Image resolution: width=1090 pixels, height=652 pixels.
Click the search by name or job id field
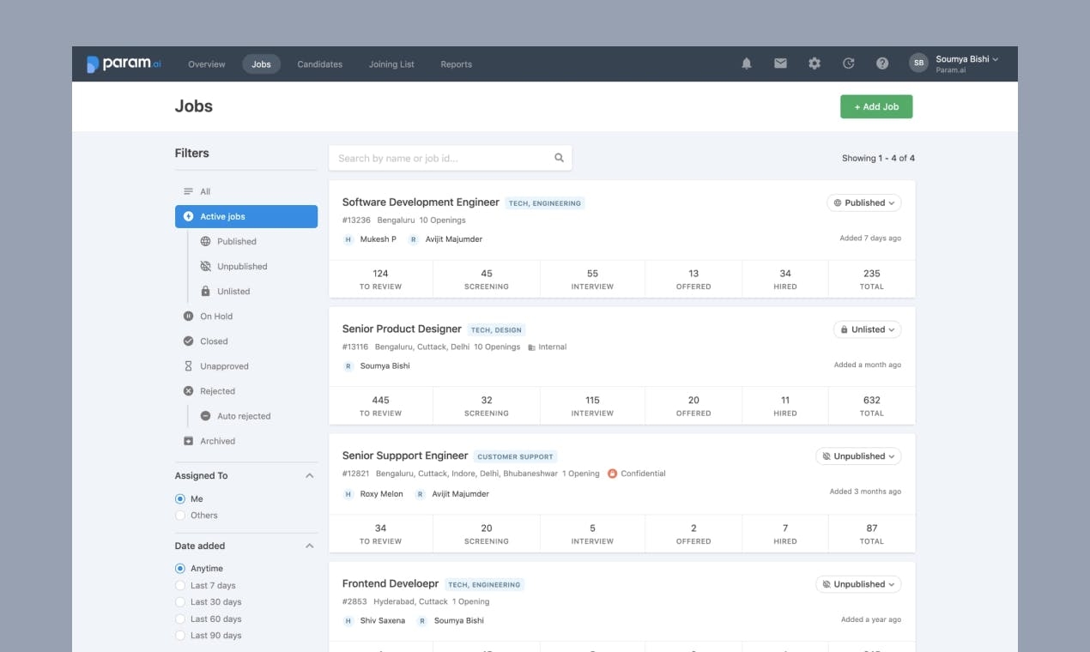click(450, 158)
